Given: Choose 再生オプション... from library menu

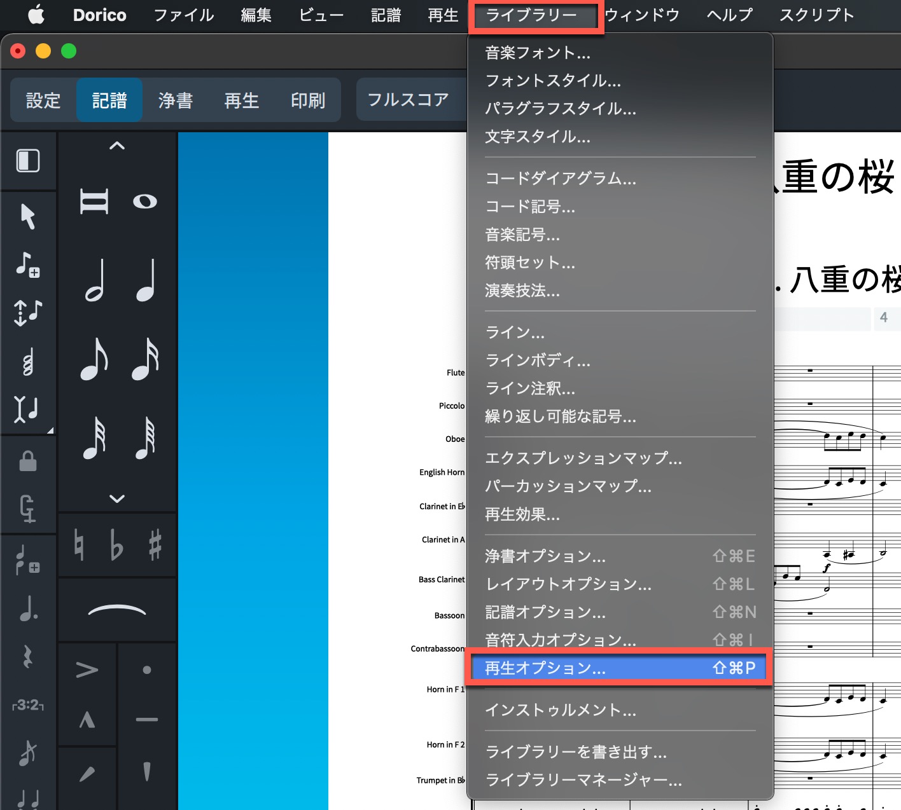Looking at the screenshot, I should (620, 668).
